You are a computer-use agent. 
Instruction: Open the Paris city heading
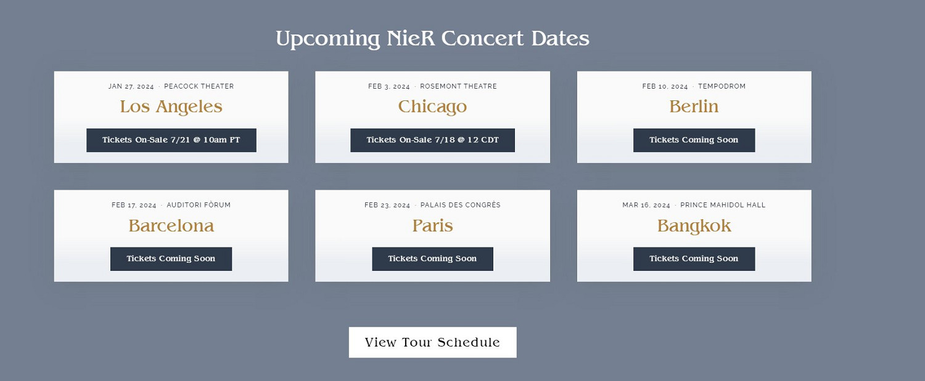[x=432, y=225]
